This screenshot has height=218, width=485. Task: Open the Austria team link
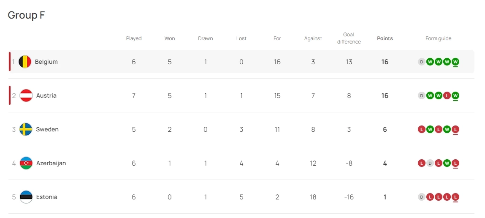coord(46,95)
